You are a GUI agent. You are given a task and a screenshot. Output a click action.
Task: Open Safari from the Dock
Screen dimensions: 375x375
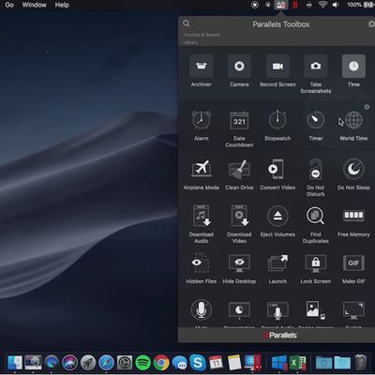106,363
